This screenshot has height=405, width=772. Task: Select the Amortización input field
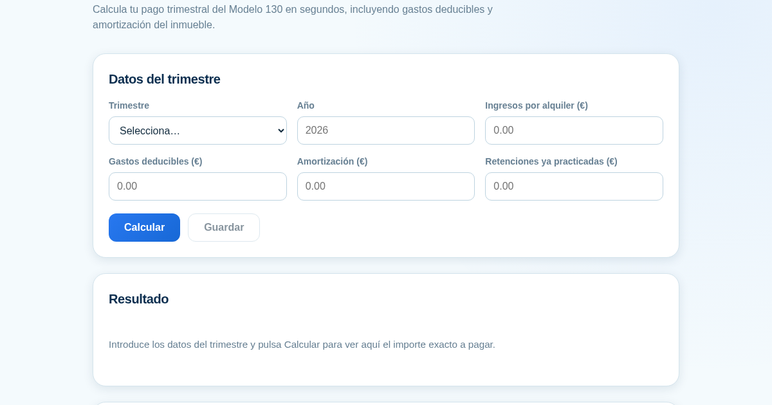pyautogui.click(x=386, y=186)
